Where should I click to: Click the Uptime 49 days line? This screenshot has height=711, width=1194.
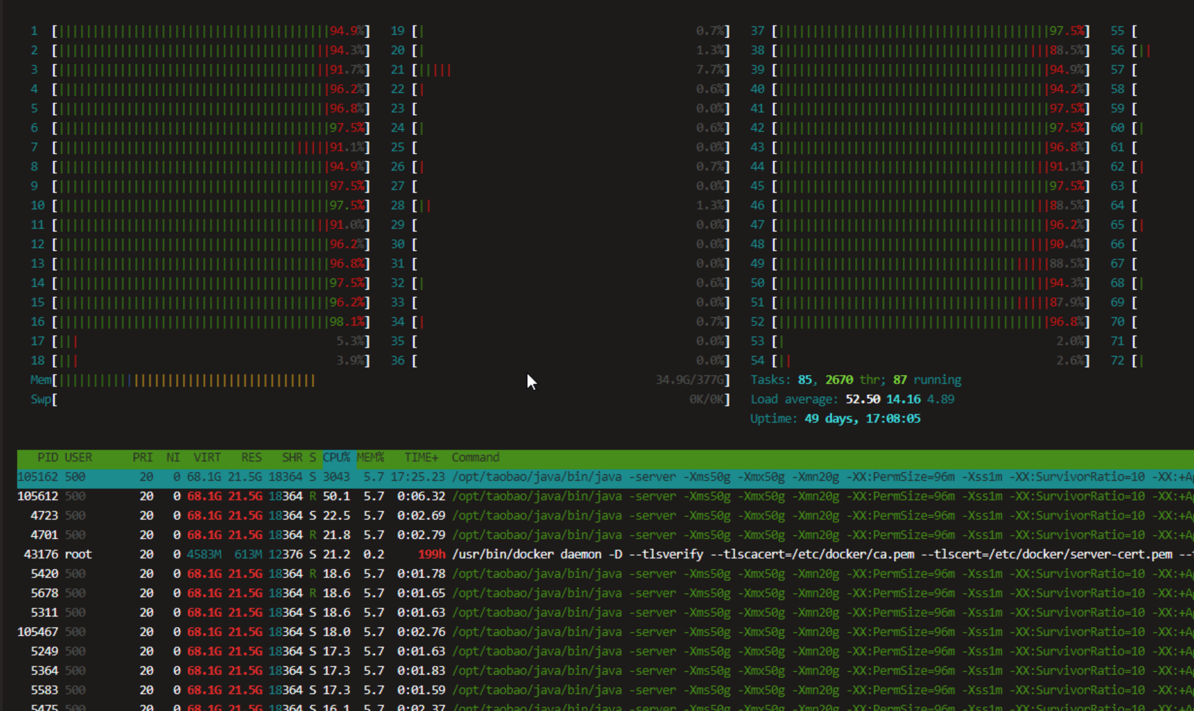pyautogui.click(x=835, y=419)
